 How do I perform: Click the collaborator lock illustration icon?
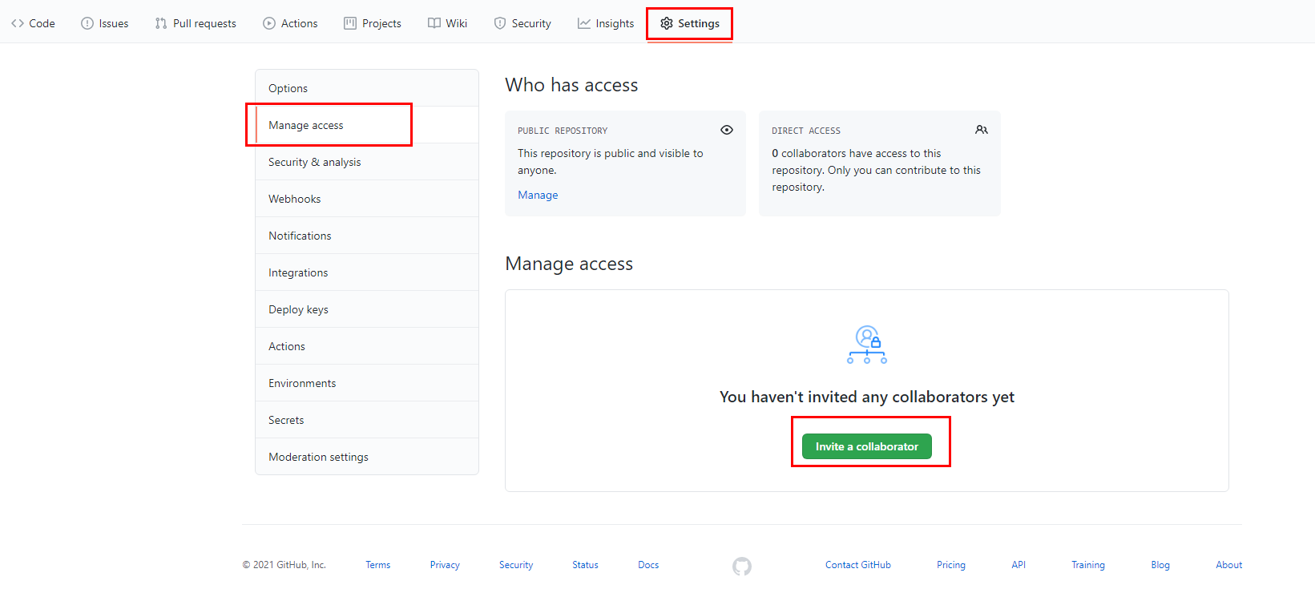coord(867,345)
